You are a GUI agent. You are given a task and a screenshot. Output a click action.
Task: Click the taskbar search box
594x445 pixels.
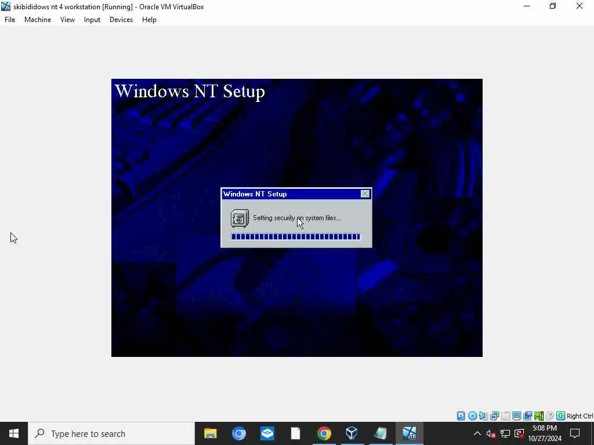(x=111, y=433)
